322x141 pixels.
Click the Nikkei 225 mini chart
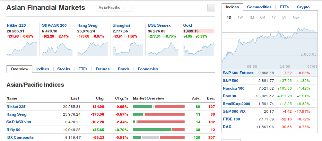point(22,48)
